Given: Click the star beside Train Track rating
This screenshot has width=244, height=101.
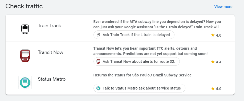Looking at the screenshot, I should pos(213,35).
